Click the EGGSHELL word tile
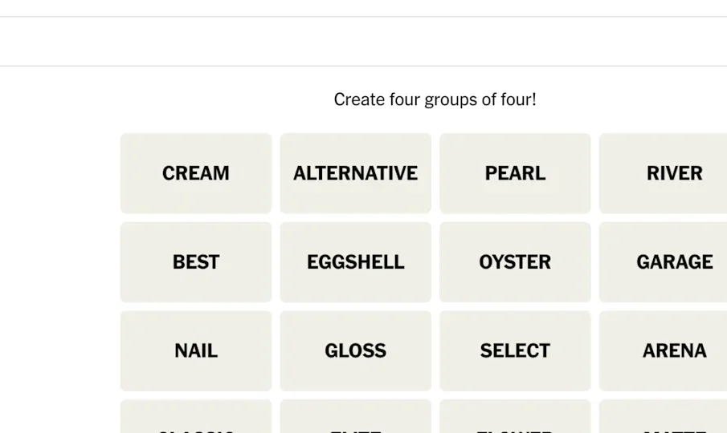 pyautogui.click(x=355, y=262)
